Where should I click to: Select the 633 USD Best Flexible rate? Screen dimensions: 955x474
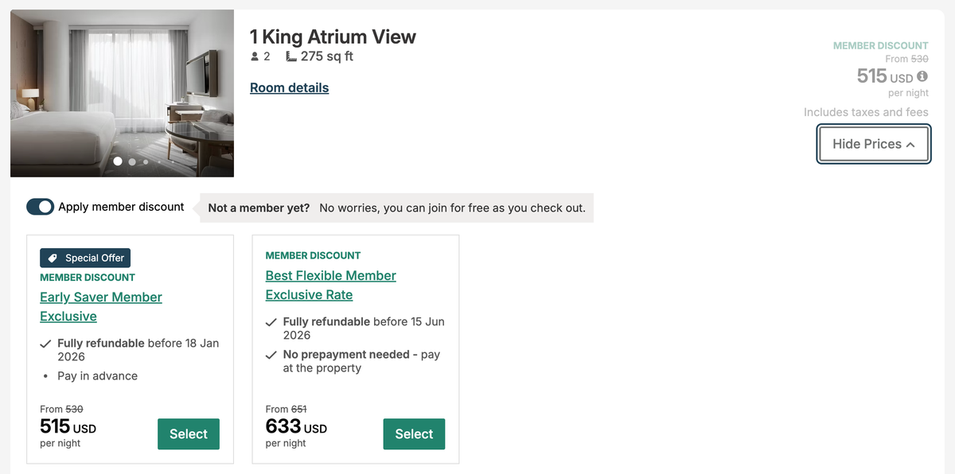pyautogui.click(x=414, y=434)
